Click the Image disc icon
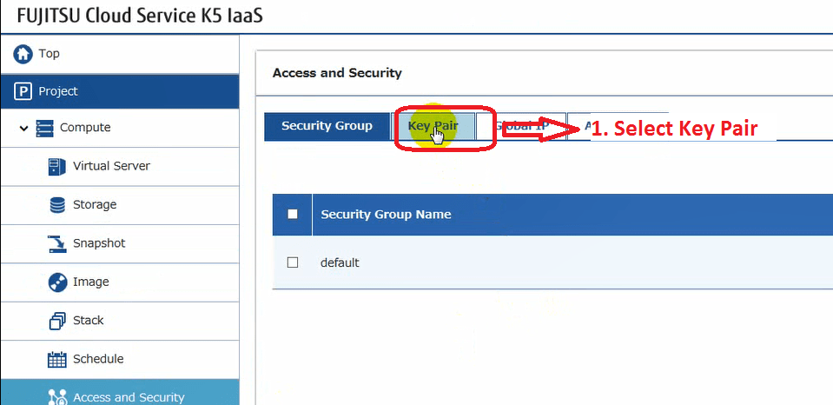 [57, 282]
